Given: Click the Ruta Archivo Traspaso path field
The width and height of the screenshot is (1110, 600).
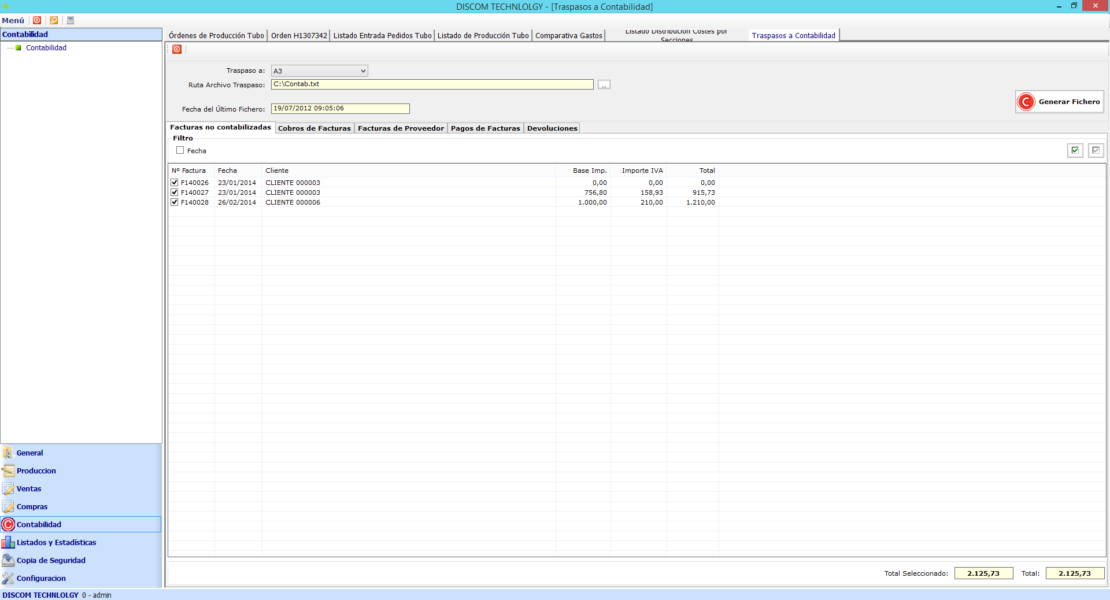Looking at the screenshot, I should coord(432,84).
